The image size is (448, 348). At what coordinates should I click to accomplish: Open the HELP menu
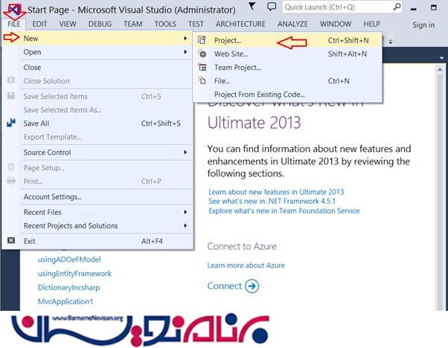pos(371,24)
